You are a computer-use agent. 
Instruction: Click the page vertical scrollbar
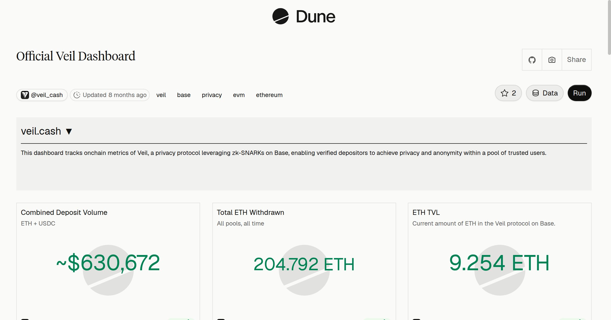(x=609, y=28)
